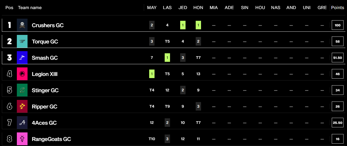Click the Crushers GC skull logo
This screenshot has height=146, width=347.
(x=22, y=25)
